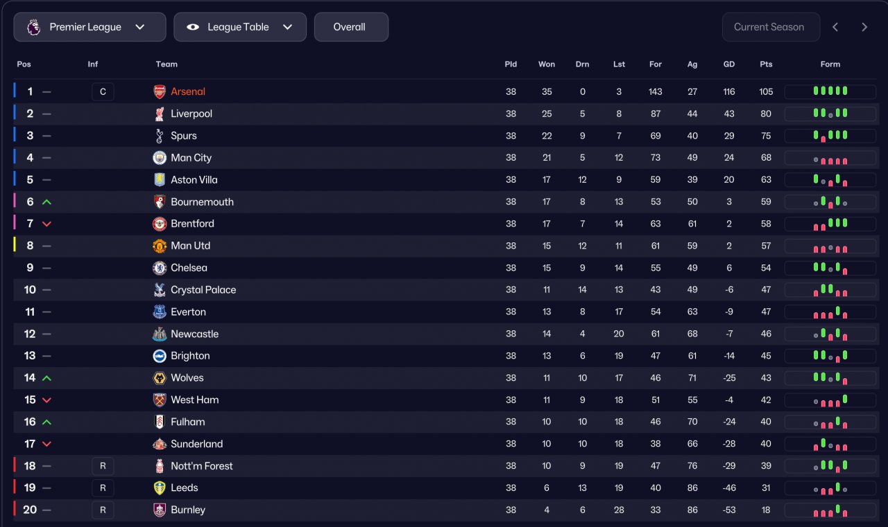Click Arsenal's green form indicator bar
888x527 pixels.
click(x=830, y=91)
